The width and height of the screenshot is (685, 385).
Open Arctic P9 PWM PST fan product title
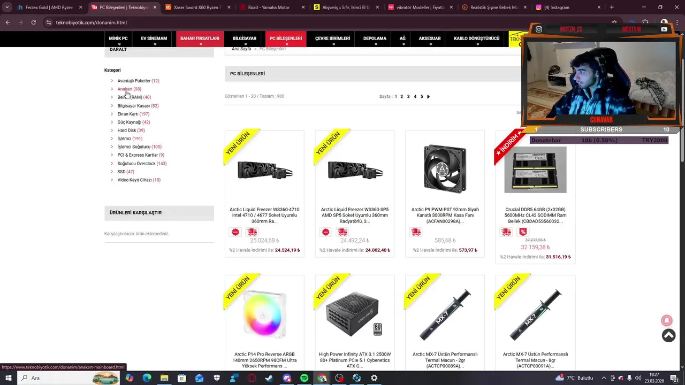445,215
